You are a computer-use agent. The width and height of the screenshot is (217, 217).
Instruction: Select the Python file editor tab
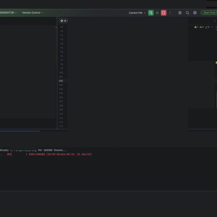pyautogui.click(x=64, y=21)
